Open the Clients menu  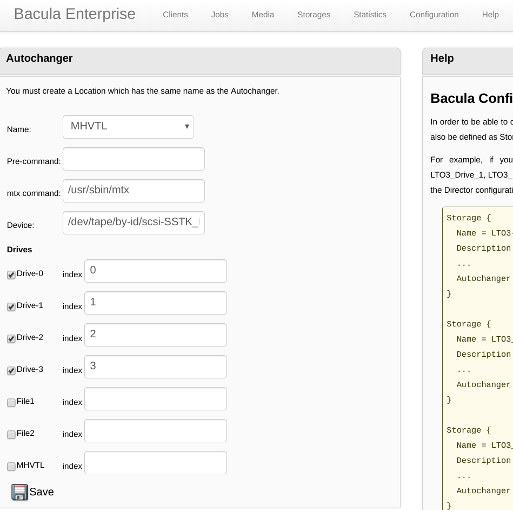pyautogui.click(x=175, y=15)
